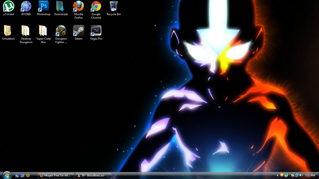Select the Super Crate Box folder

click(44, 34)
